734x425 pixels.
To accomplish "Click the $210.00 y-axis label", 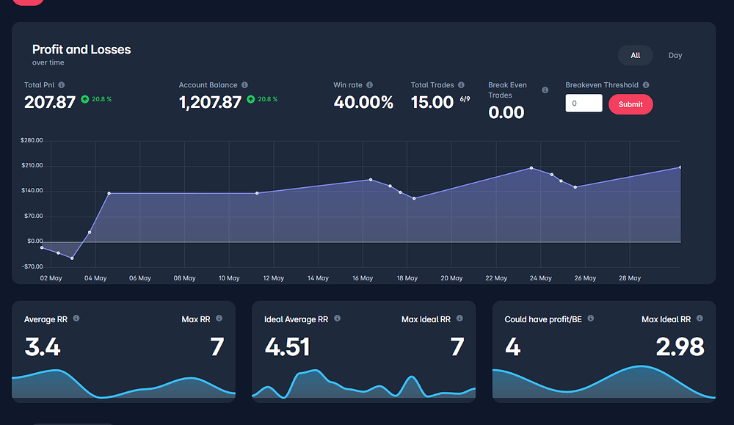I will (x=32, y=166).
